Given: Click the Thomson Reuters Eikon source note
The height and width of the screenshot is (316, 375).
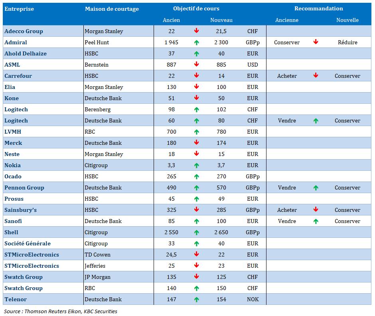Looking at the screenshot, I should pyautogui.click(x=61, y=311).
